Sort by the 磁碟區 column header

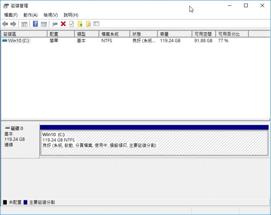tap(24, 34)
